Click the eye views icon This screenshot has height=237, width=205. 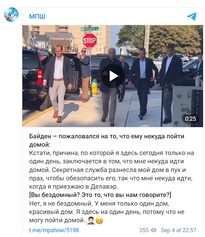154,230
